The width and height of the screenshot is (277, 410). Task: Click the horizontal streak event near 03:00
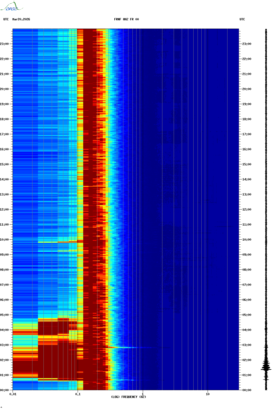tap(126, 348)
